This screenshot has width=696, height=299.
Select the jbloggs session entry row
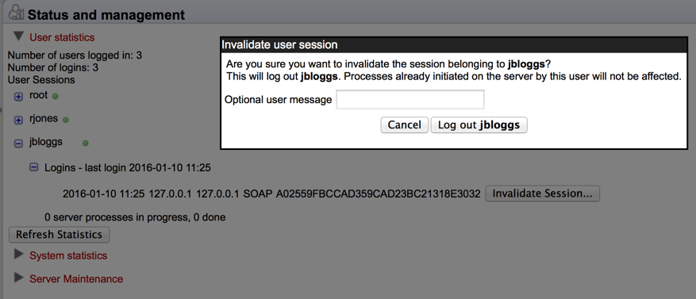[271, 194]
